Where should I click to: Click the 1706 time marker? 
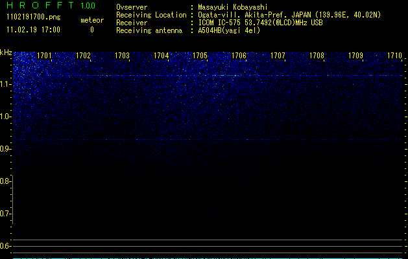click(239, 56)
